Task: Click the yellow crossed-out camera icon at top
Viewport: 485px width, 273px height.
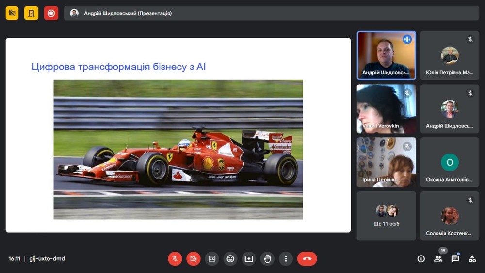Action: 12,13
